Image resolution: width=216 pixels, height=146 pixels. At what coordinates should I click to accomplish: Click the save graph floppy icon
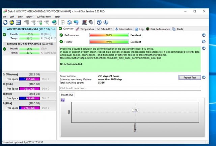63,100
